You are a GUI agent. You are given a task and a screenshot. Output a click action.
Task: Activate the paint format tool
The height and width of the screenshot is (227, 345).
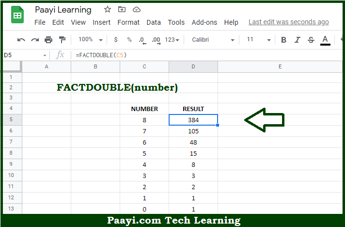pyautogui.click(x=63, y=40)
